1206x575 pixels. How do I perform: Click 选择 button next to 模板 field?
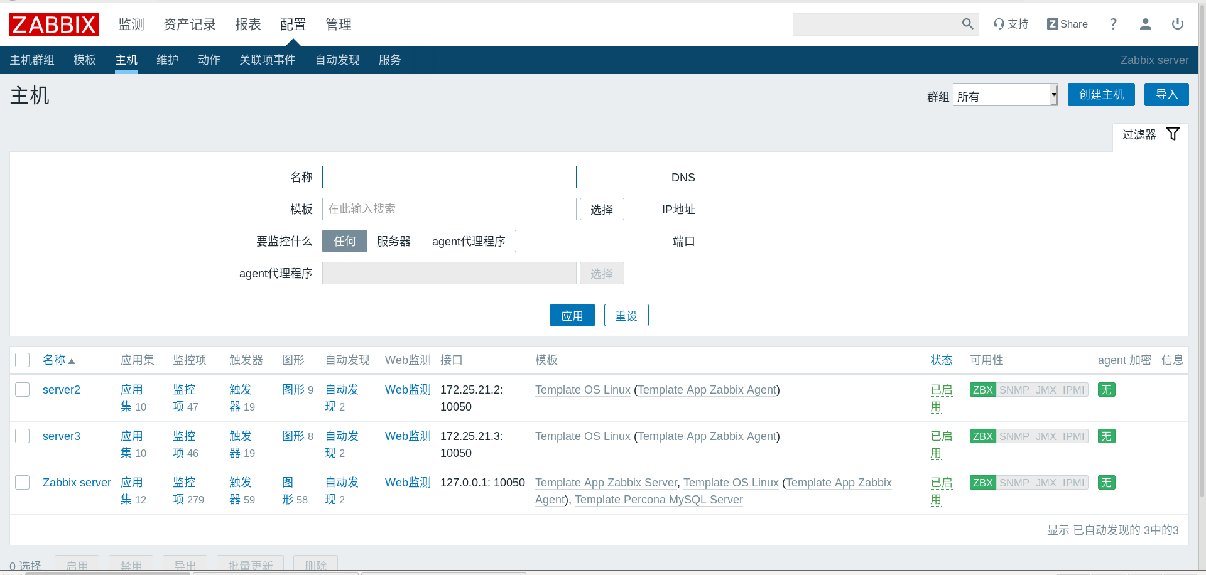click(602, 209)
